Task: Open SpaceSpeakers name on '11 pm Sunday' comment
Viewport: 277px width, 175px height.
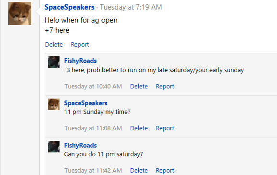Action: point(85,103)
